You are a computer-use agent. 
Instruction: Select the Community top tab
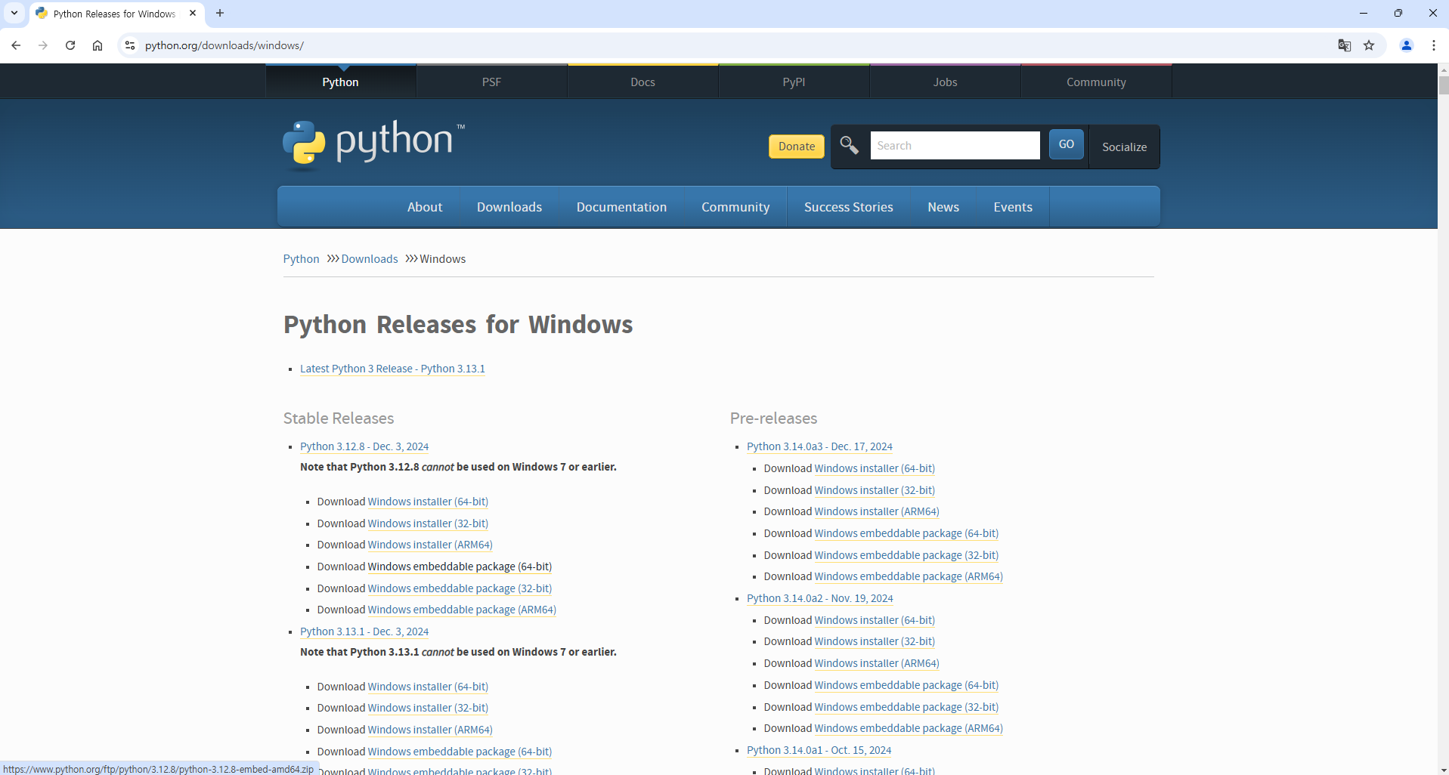point(1097,82)
